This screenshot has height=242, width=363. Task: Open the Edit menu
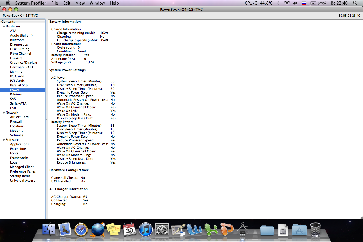[67, 3]
